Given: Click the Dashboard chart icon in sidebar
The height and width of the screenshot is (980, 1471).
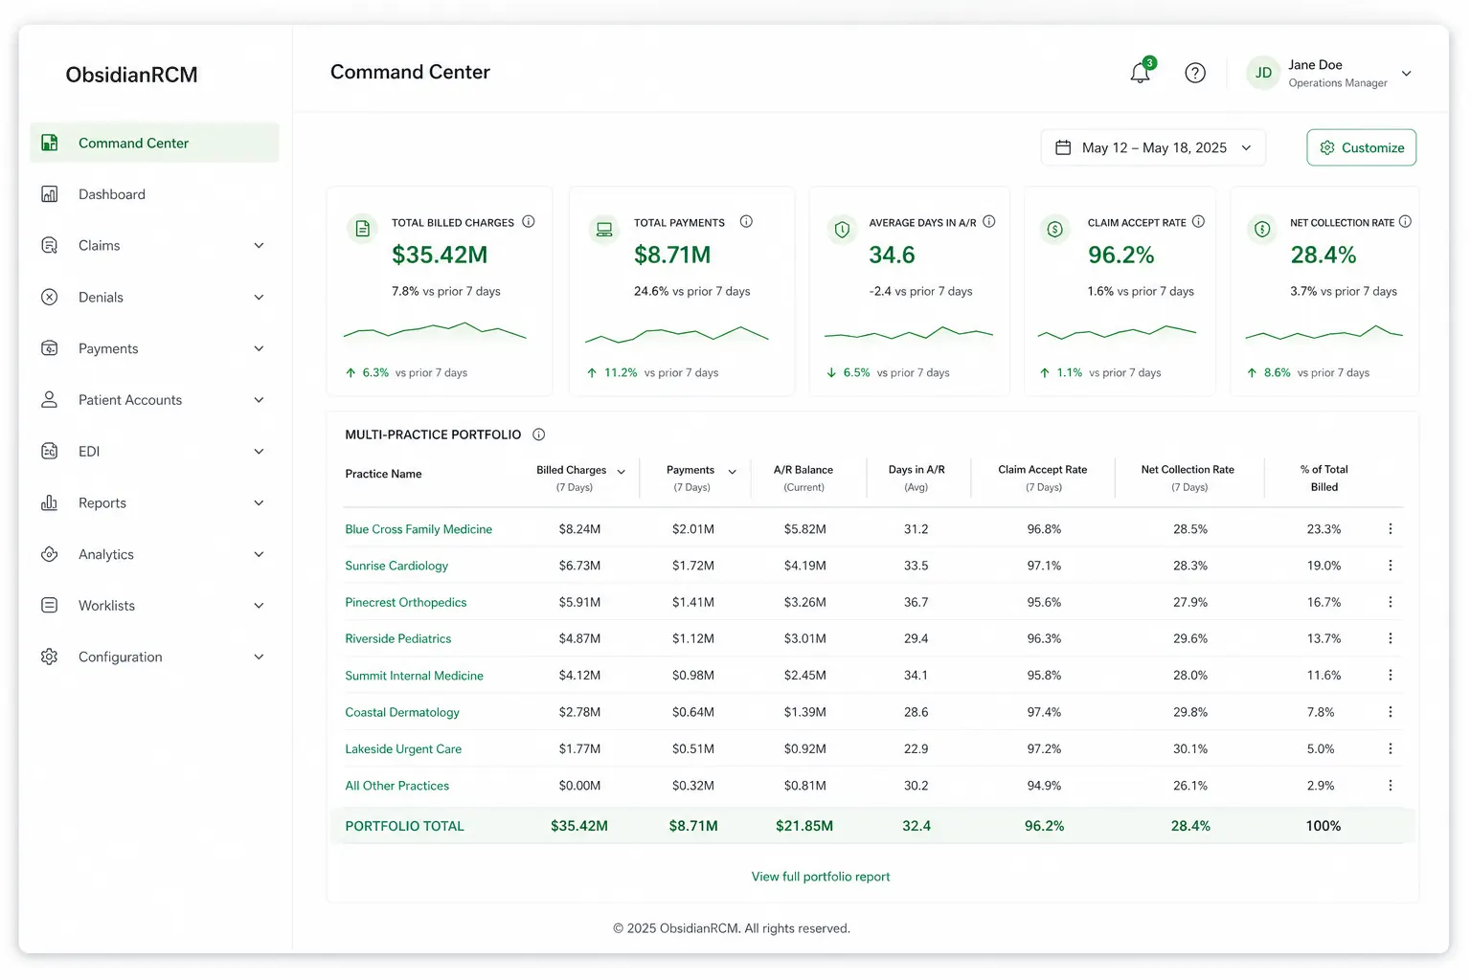Looking at the screenshot, I should [50, 194].
